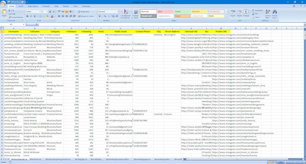Copy the selected cells

click(12, 14)
